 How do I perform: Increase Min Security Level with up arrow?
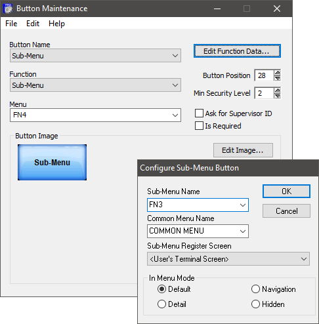(278, 91)
